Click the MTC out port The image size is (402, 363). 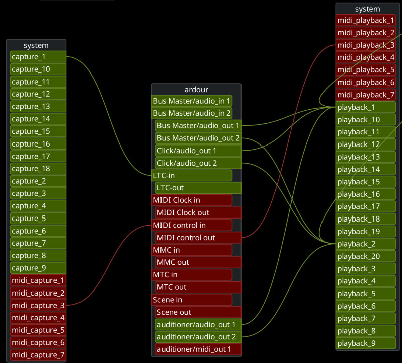pyautogui.click(x=198, y=287)
